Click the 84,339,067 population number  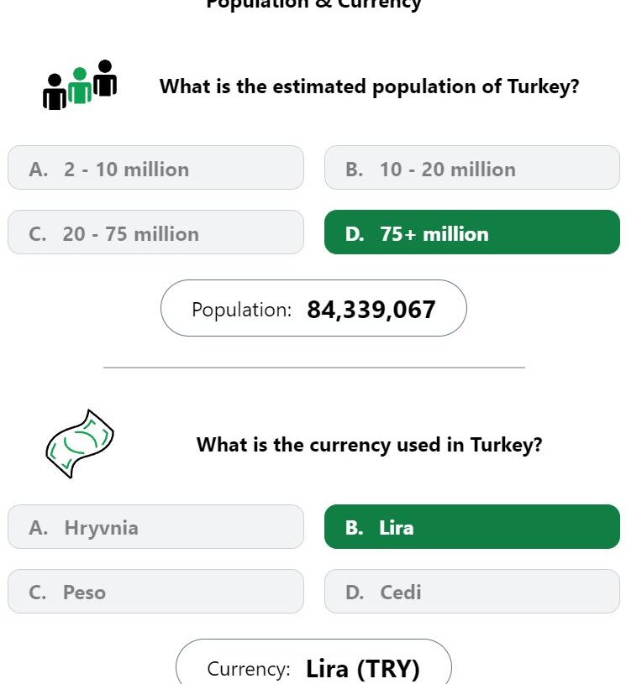371,310
